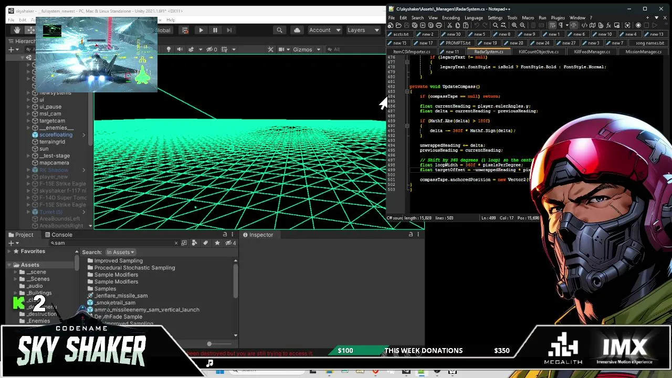Pause the Unity game preview

[x=215, y=30]
